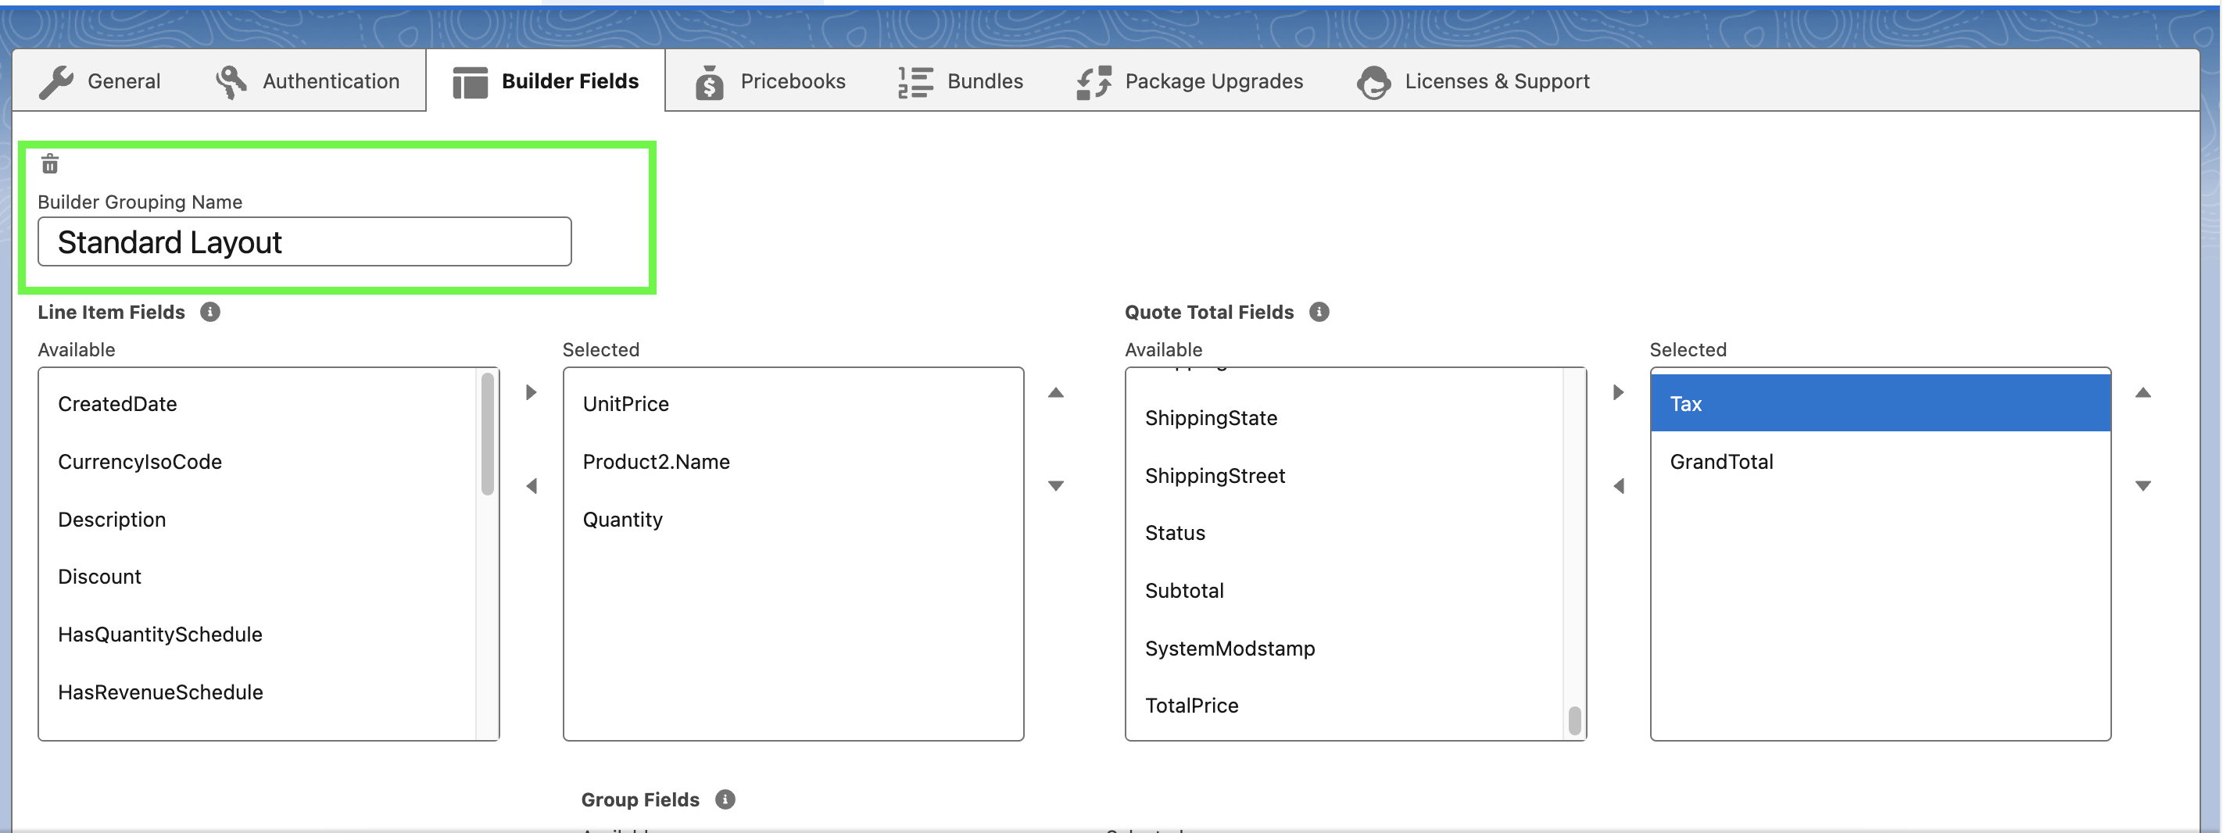Move Tax field down in Quote Total
The image size is (2223, 833).
(2142, 485)
